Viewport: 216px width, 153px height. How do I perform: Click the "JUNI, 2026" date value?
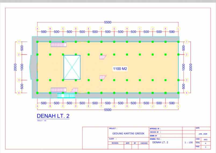click(x=203, y=134)
